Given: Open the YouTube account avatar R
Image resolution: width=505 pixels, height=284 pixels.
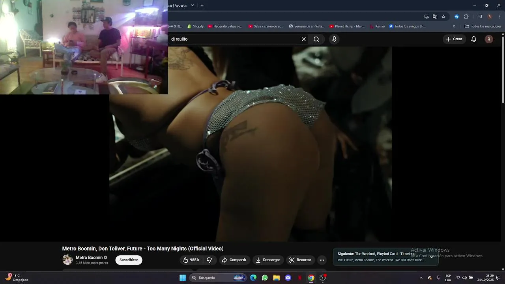Looking at the screenshot, I should [x=489, y=39].
